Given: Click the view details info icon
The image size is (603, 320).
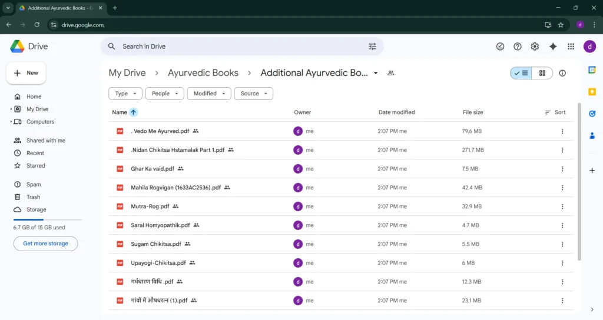Looking at the screenshot, I should point(562,73).
